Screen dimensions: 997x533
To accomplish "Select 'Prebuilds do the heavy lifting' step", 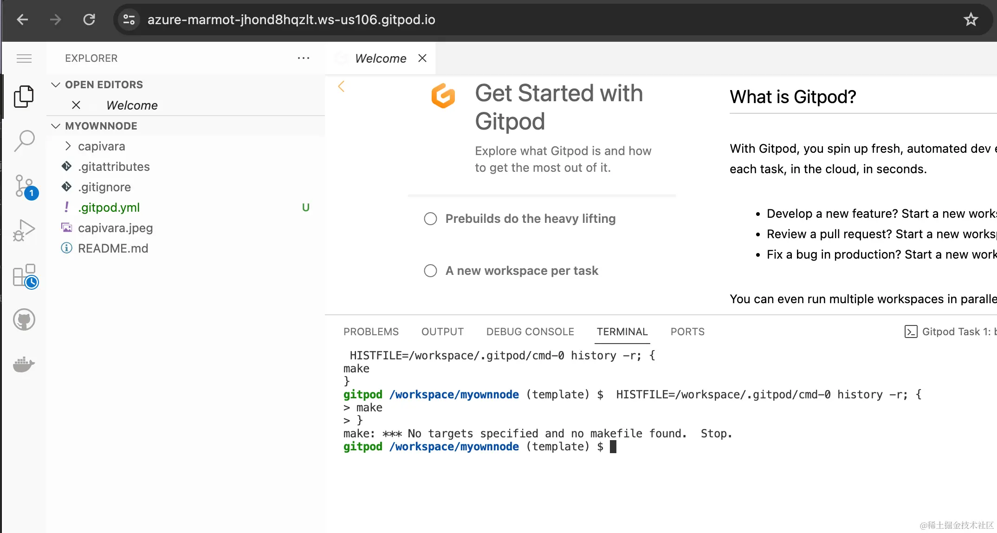I will click(x=530, y=219).
